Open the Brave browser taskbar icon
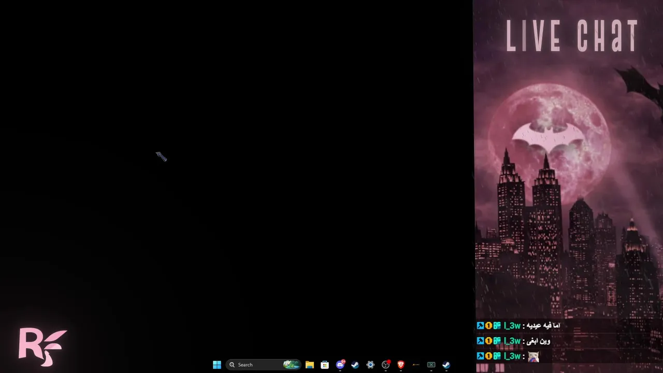Screen dimensions: 663x373 coord(401,365)
